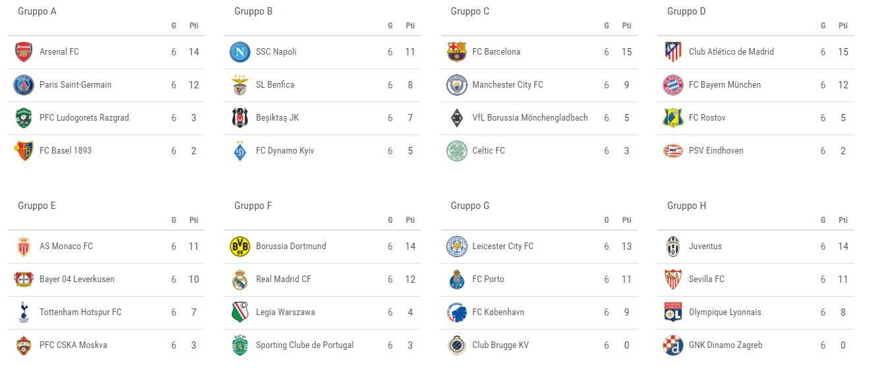Click the Juventus club badge
871x379 pixels.
673,247
